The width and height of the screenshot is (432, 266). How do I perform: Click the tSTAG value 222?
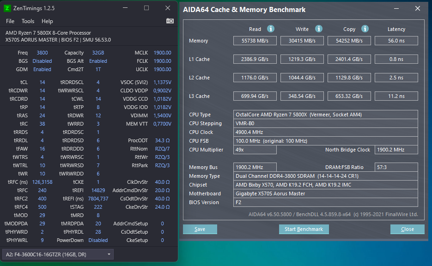coord(98,207)
